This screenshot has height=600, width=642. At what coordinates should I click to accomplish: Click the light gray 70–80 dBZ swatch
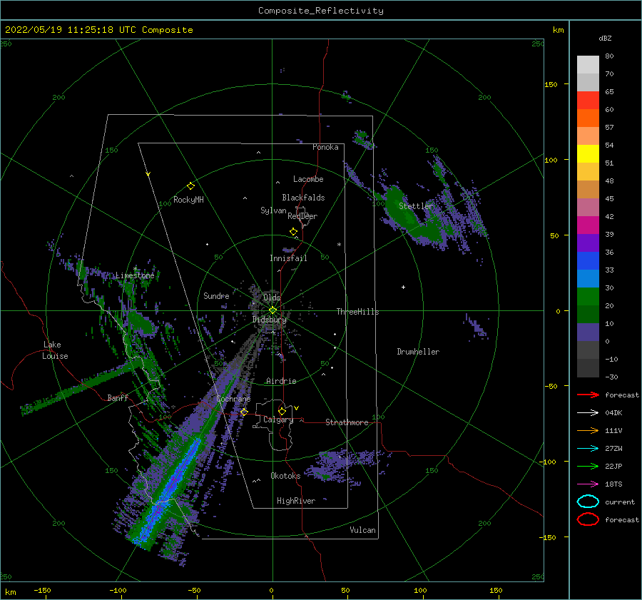(588, 65)
